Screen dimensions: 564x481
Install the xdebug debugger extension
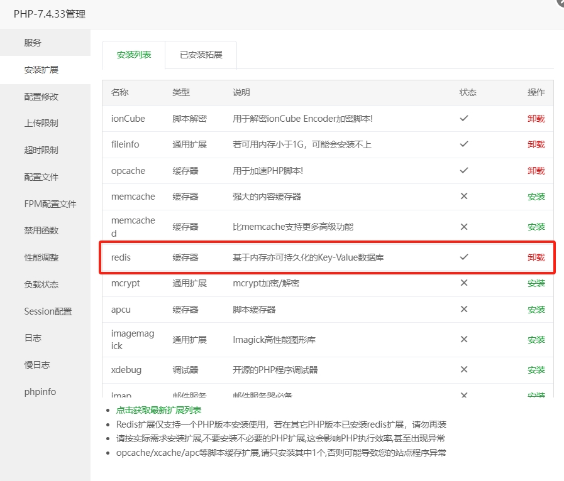[536, 370]
